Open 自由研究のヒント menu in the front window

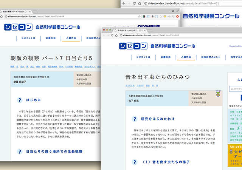click(x=211, y=57)
